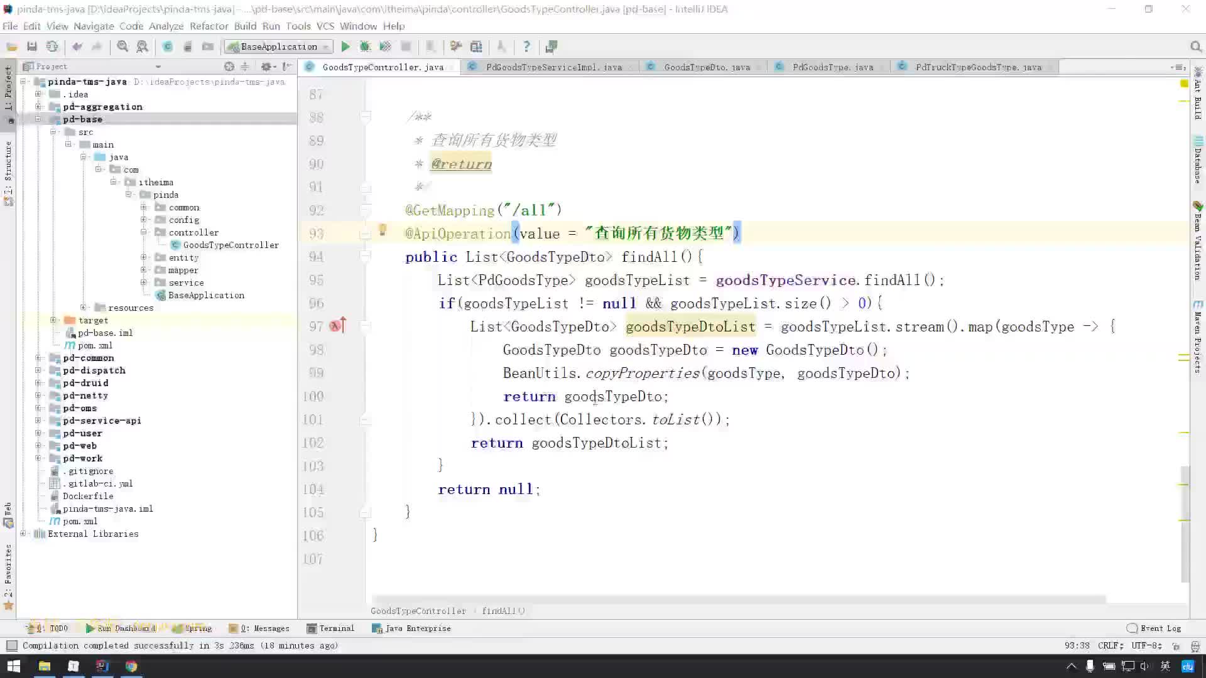Click the Synchronize toolbar icon
The width and height of the screenshot is (1206, 678).
[x=52, y=46]
